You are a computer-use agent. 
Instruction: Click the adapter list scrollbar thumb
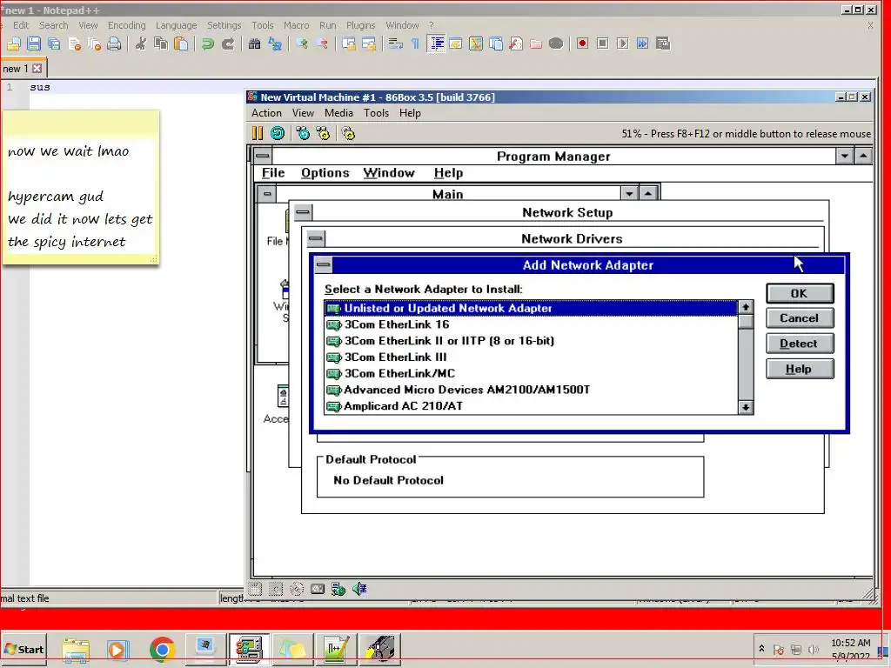(746, 322)
